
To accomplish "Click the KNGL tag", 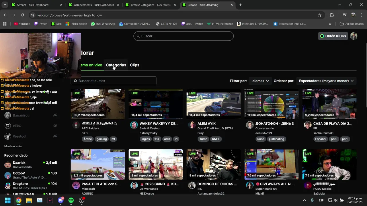I will (x=216, y=139).
